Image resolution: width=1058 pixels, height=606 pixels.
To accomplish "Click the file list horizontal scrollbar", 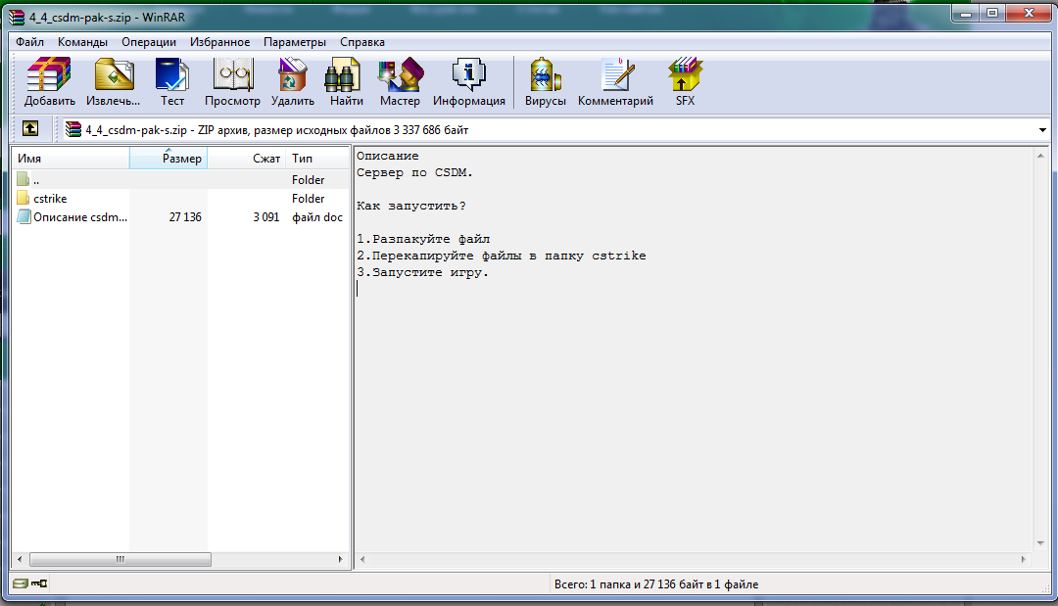I will 120,560.
